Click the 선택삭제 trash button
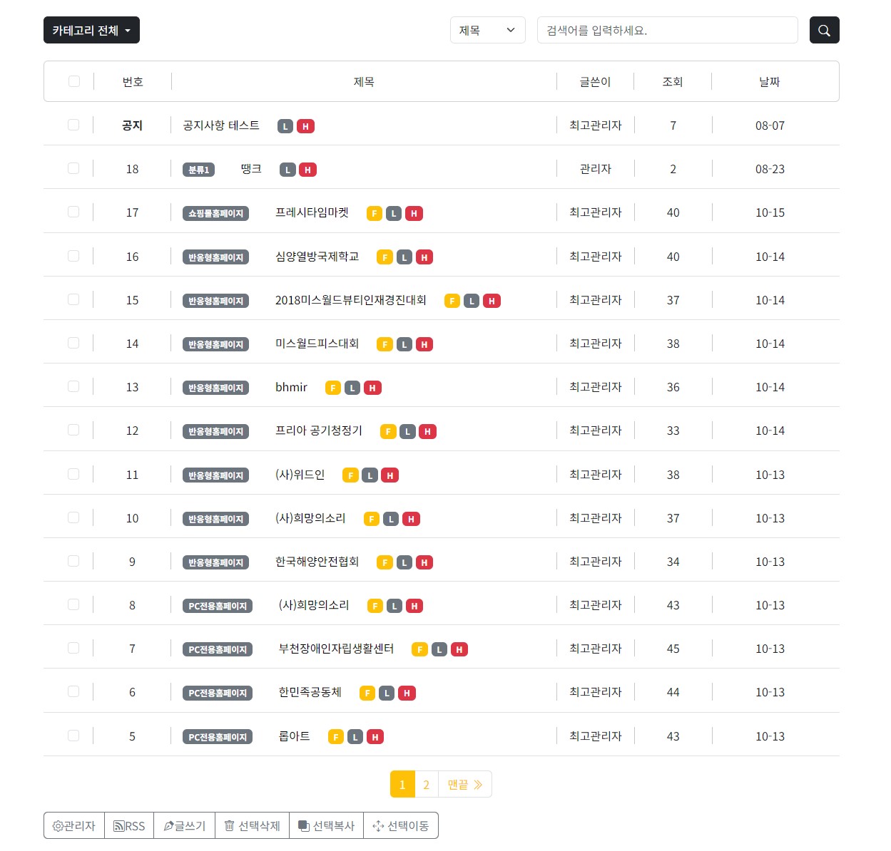The height and width of the screenshot is (851, 891). click(x=252, y=825)
